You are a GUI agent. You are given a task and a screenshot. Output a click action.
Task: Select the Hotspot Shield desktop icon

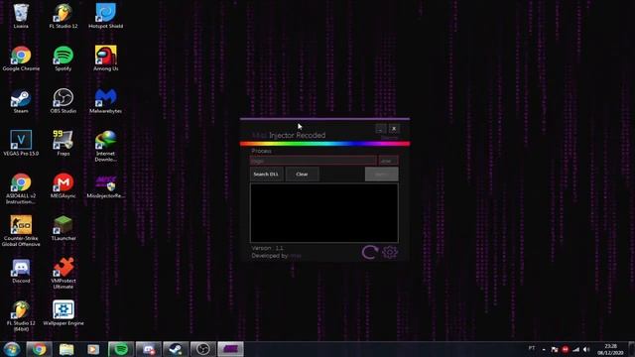pyautogui.click(x=106, y=16)
